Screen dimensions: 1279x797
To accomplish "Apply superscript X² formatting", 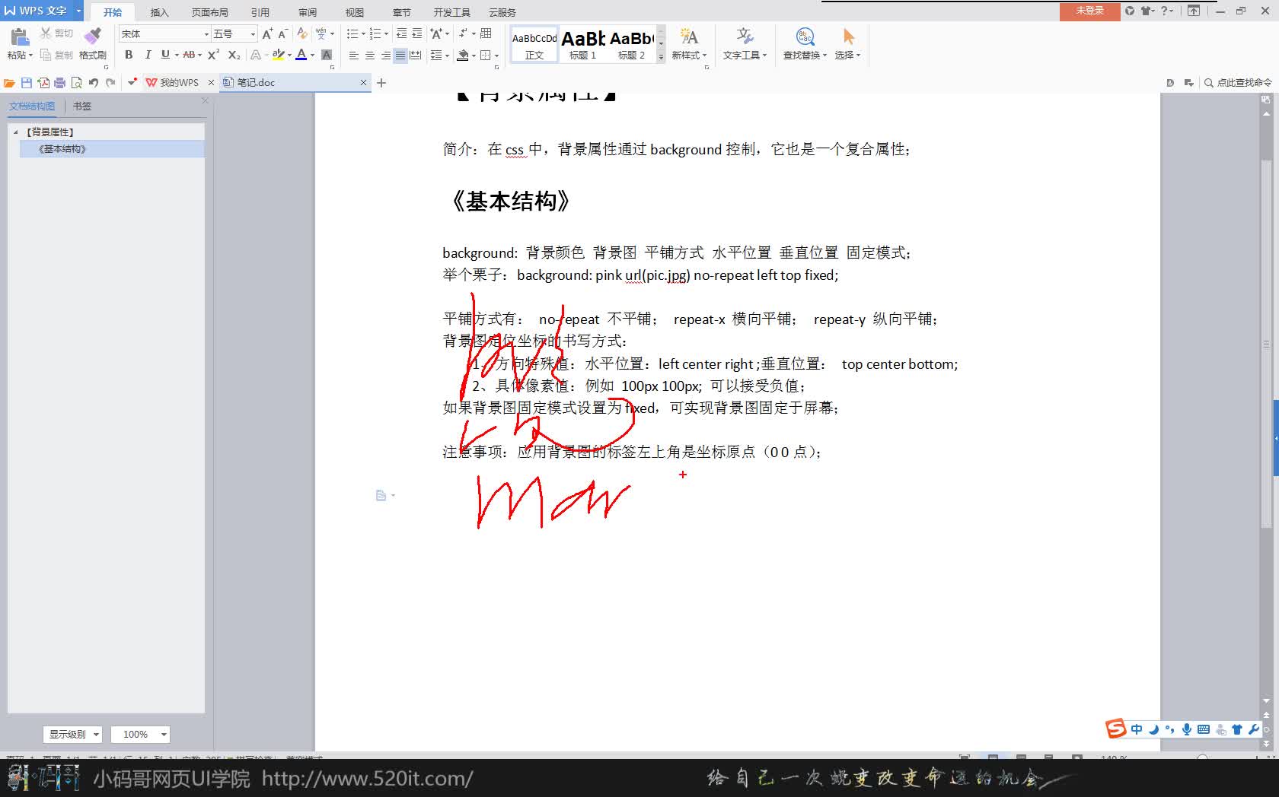I will pos(214,55).
